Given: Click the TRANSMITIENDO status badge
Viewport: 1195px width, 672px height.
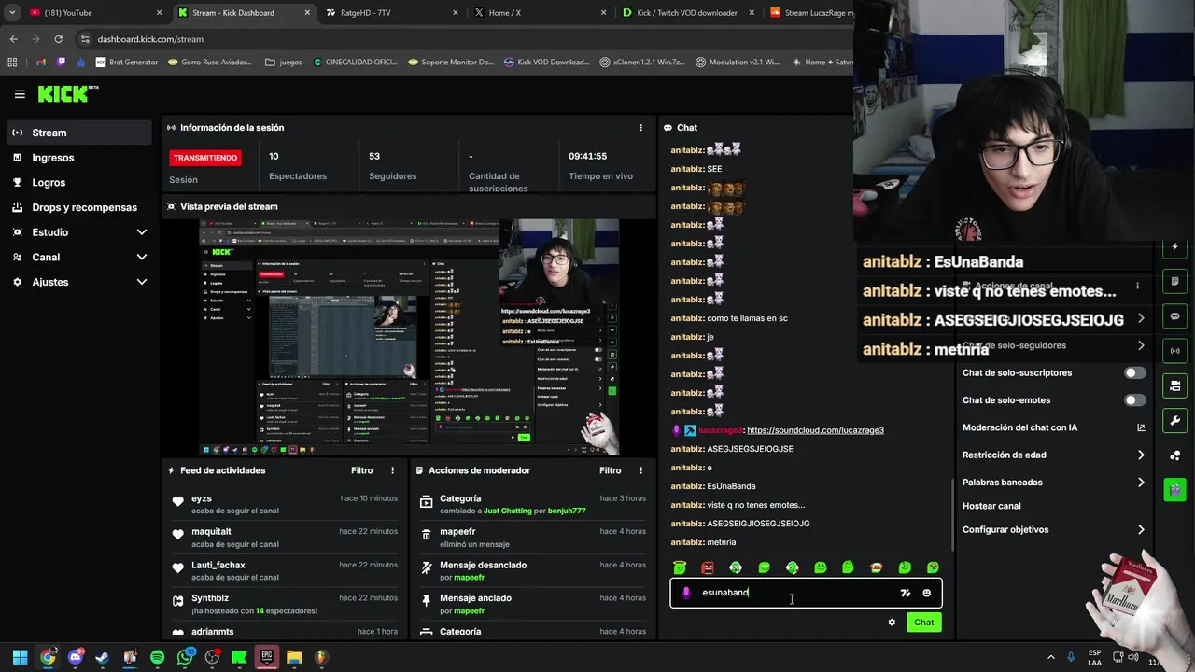Looking at the screenshot, I should [x=205, y=158].
